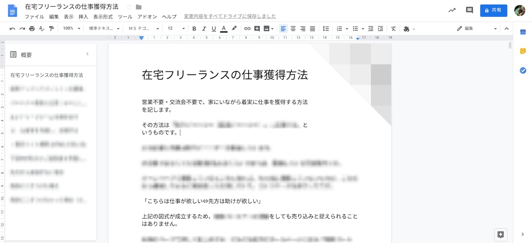The width and height of the screenshot is (532, 243).
Task: Set center text alignment
Action: [x=293, y=29]
